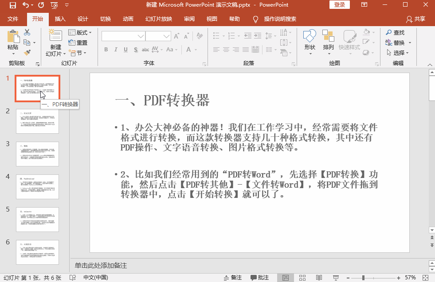Start slide show from status bar icon
Image resolution: width=435 pixels, height=282 pixels.
click(x=336, y=277)
